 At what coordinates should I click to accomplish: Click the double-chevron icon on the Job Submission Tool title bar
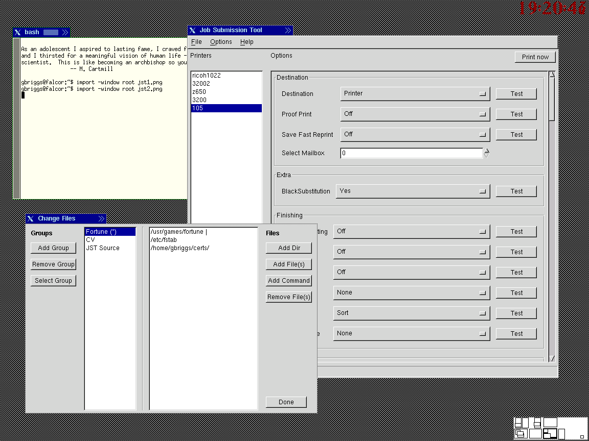(288, 30)
